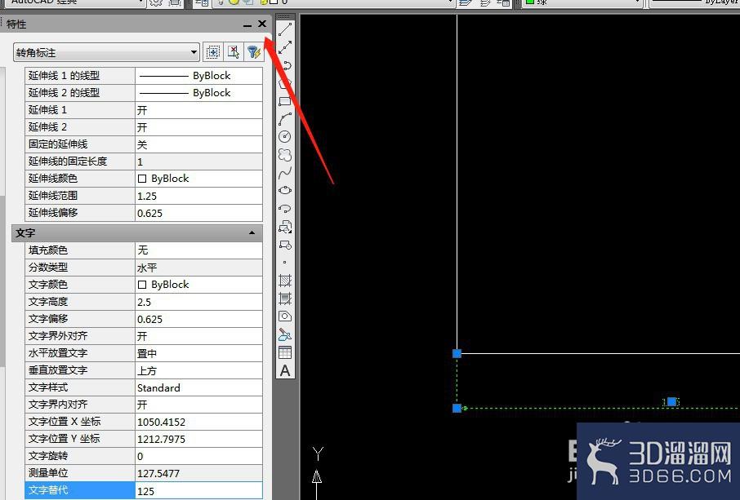
Task: Select the Region tool
Action: [285, 316]
